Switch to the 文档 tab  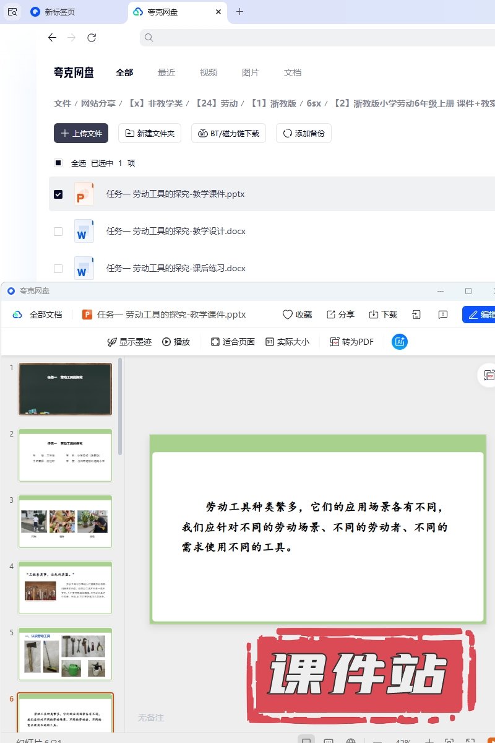(x=293, y=72)
